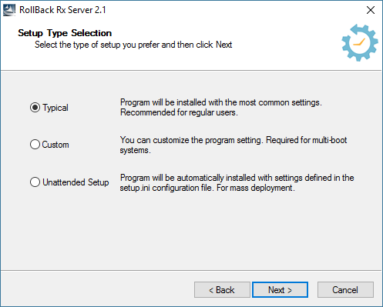Cancel the installation with Cancel button
Image resolution: width=383 pixels, height=307 pixels.
point(345,290)
